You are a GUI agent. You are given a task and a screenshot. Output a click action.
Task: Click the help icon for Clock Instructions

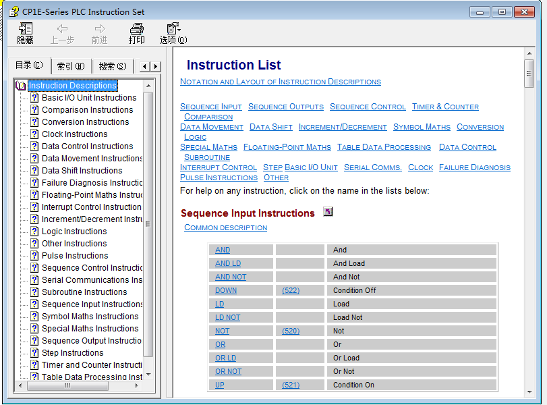pyautogui.click(x=34, y=134)
